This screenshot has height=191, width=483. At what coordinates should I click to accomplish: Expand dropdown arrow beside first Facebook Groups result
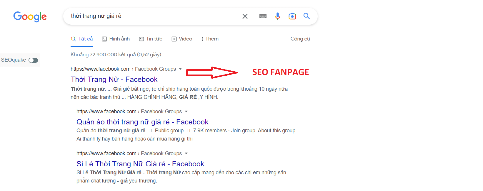[180, 69]
